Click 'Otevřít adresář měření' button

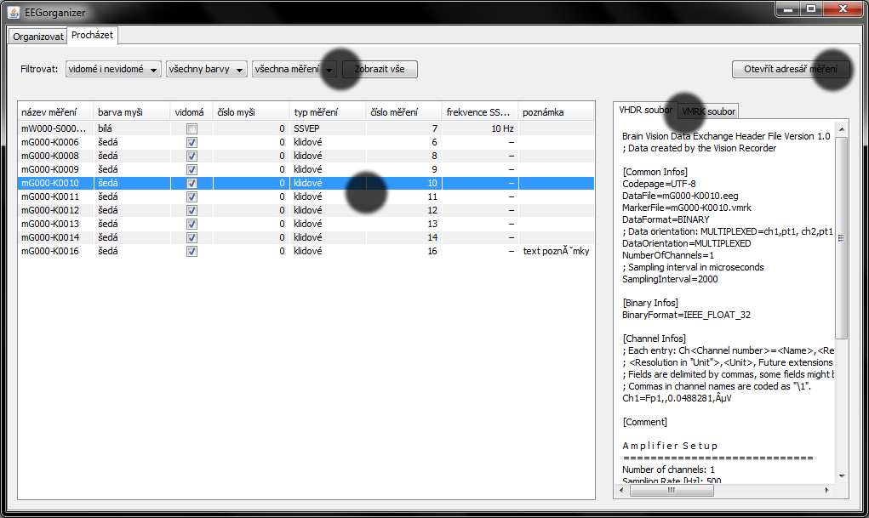[791, 69]
